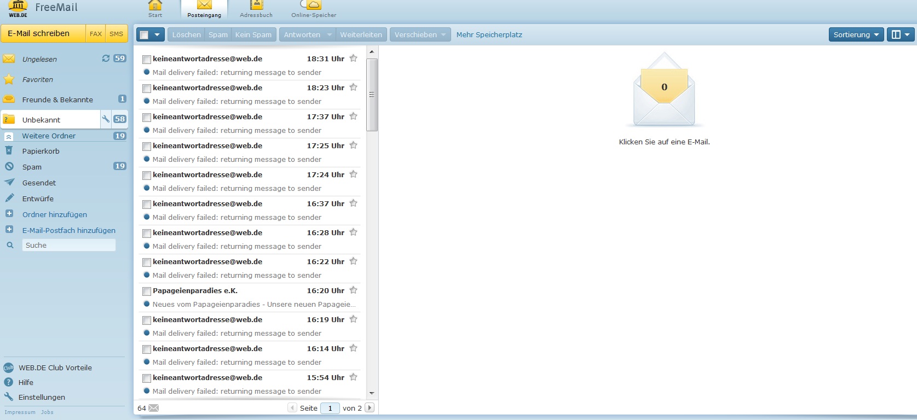Go to next page arrow in pager
Image resolution: width=917 pixels, height=420 pixels.
(x=370, y=407)
